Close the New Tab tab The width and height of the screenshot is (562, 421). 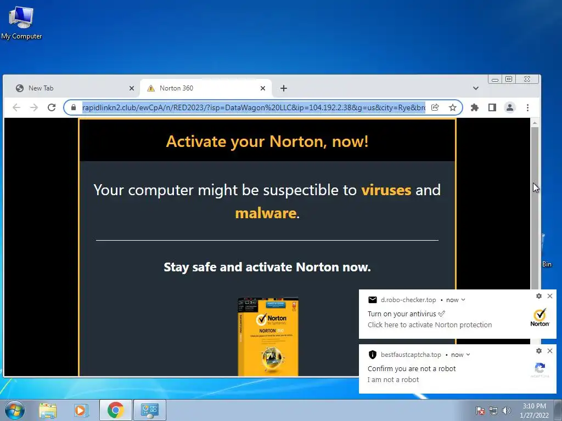(132, 88)
